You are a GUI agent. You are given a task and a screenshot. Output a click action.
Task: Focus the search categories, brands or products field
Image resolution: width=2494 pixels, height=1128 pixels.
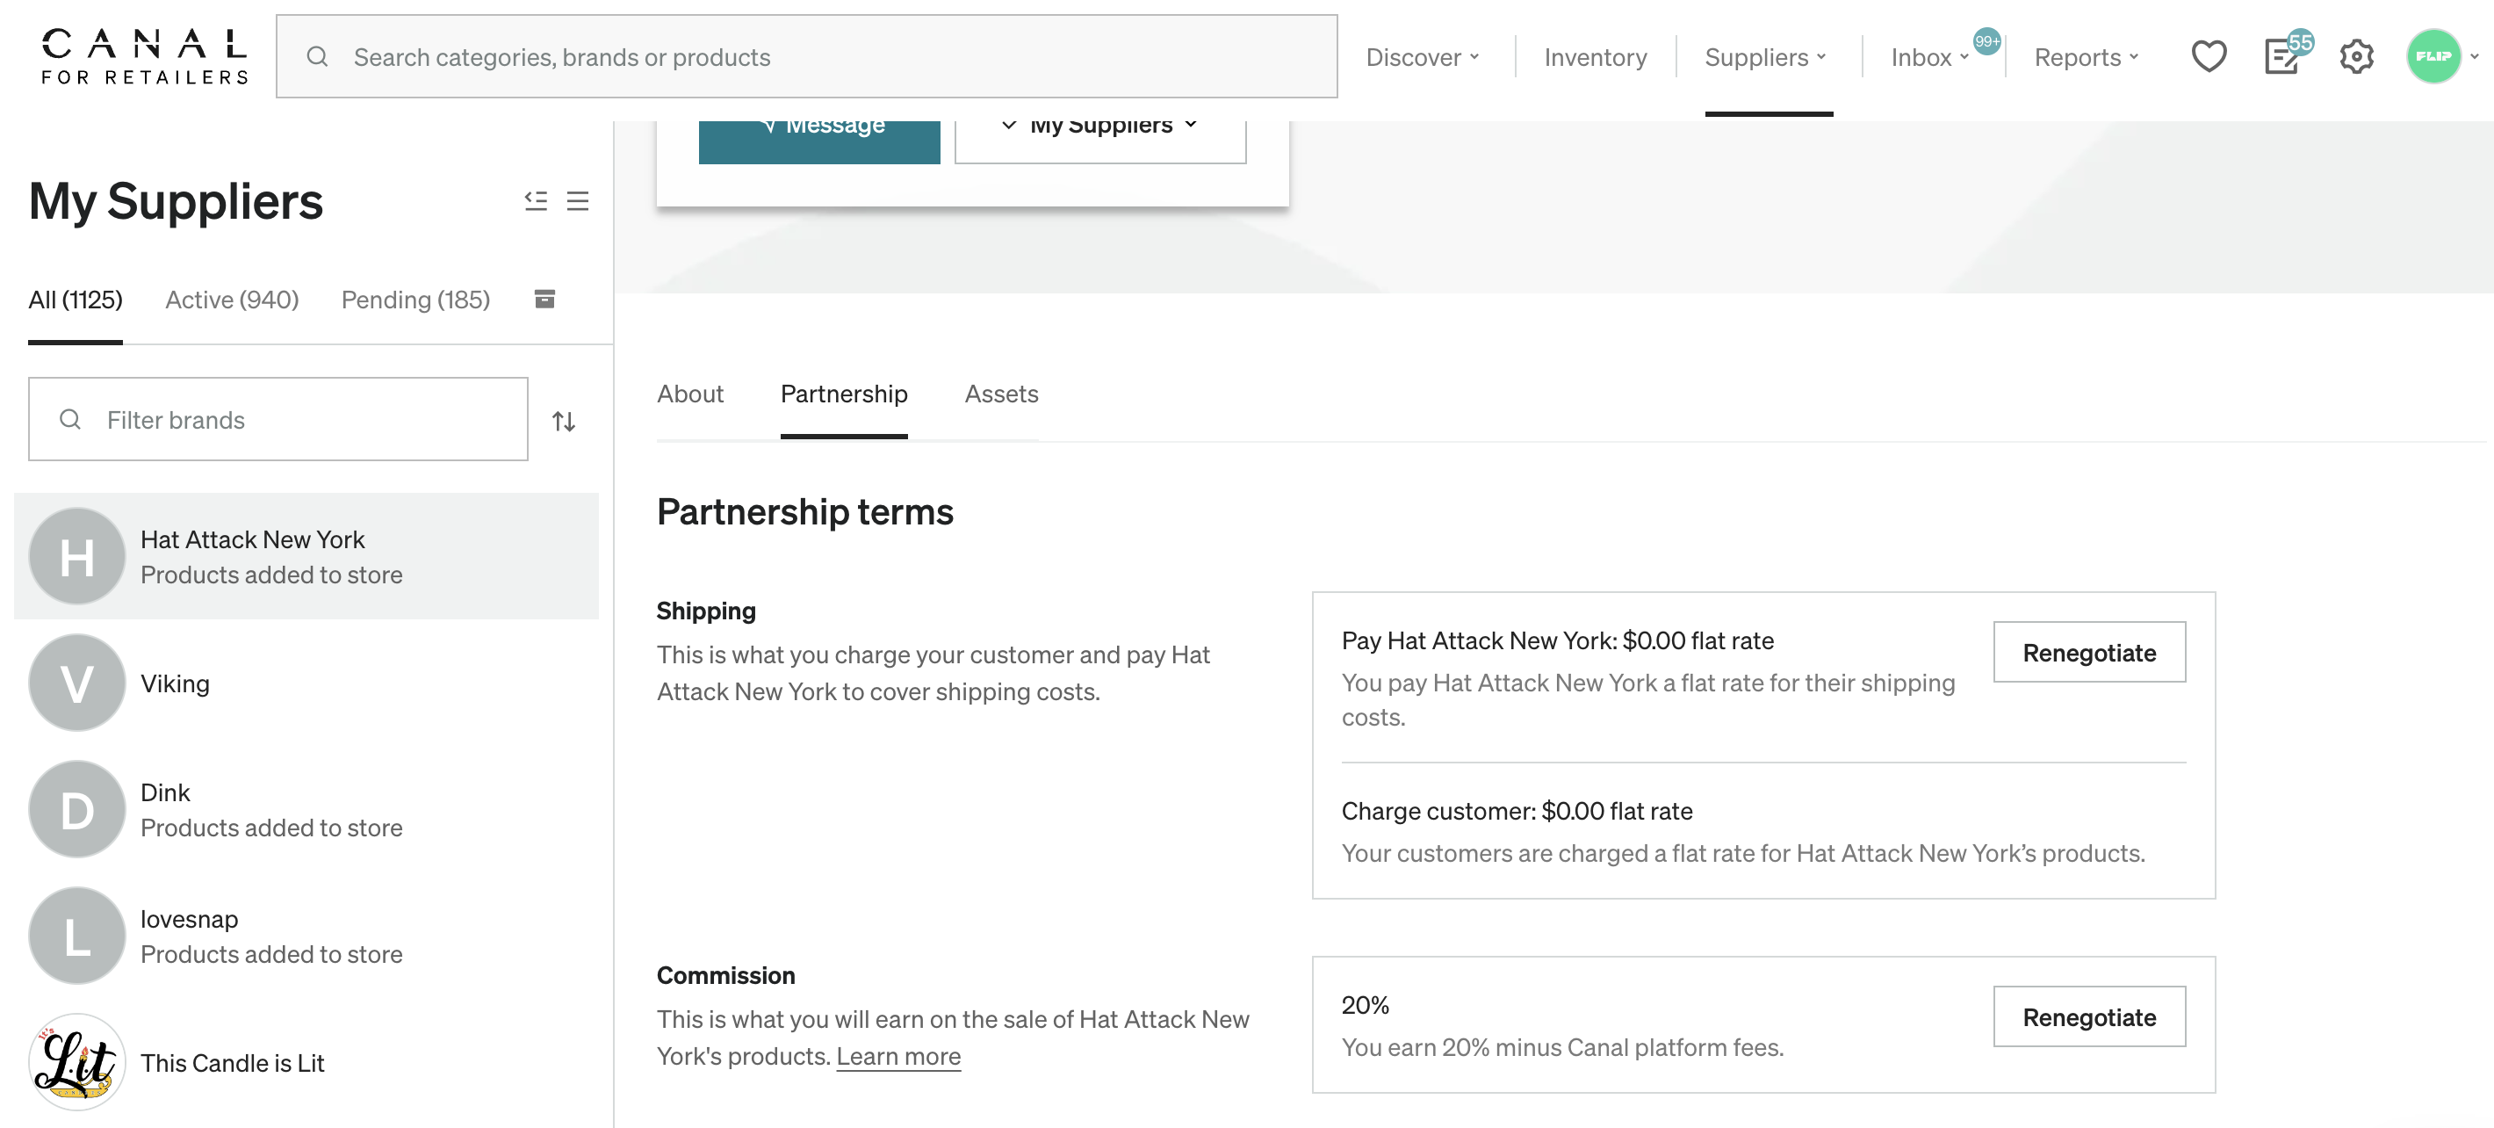[806, 57]
